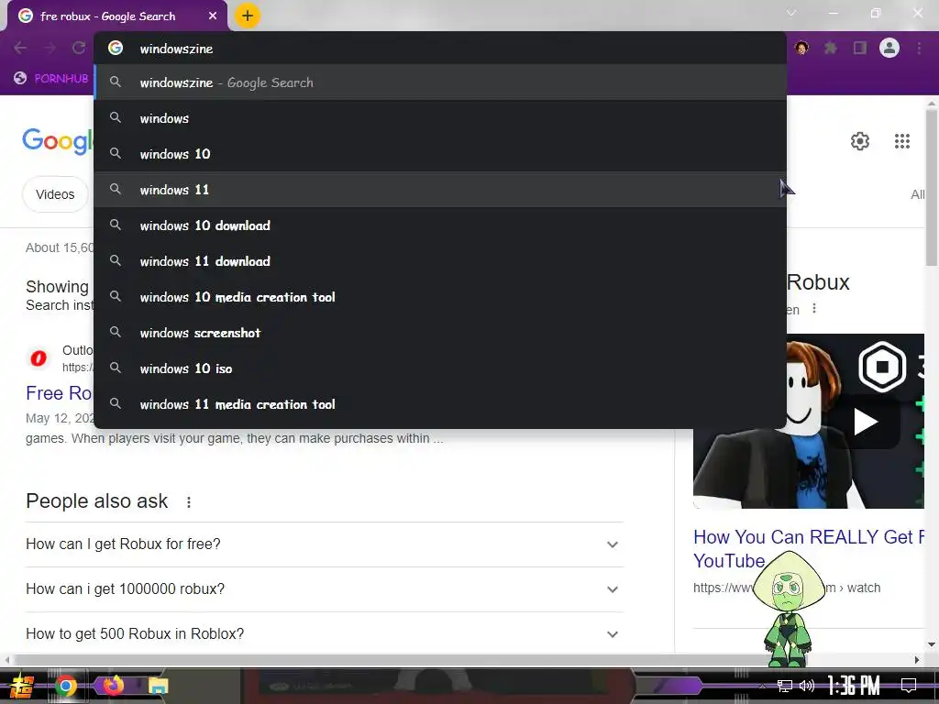This screenshot has height=704, width=939.
Task: Select the 'windows 10 iso' suggestion
Action: 440,368
